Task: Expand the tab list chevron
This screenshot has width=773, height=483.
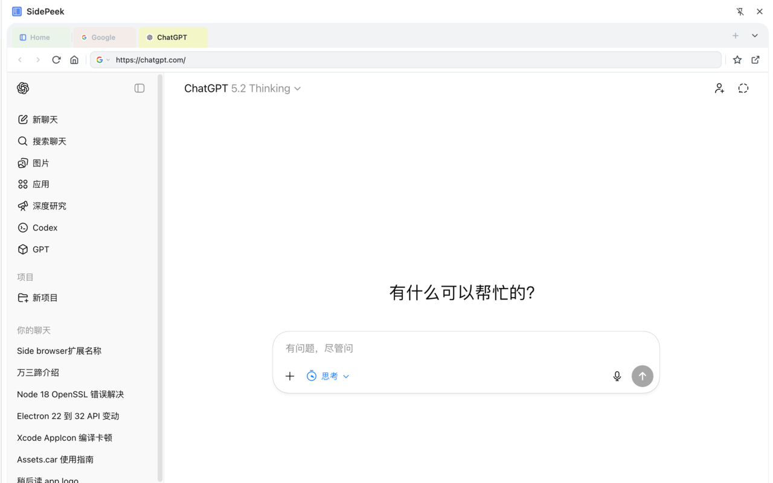Action: 755,36
